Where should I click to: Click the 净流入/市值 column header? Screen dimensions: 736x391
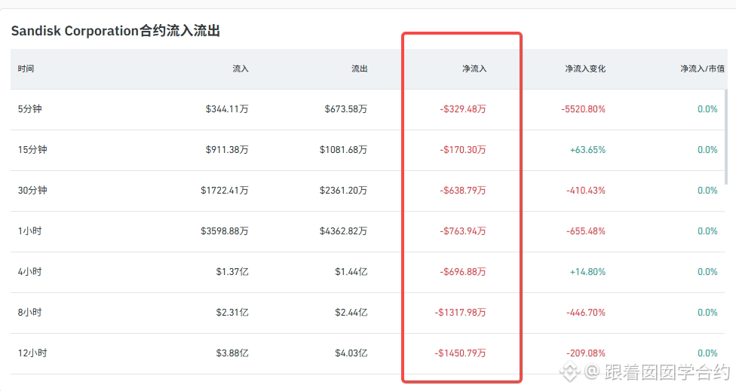tap(702, 69)
